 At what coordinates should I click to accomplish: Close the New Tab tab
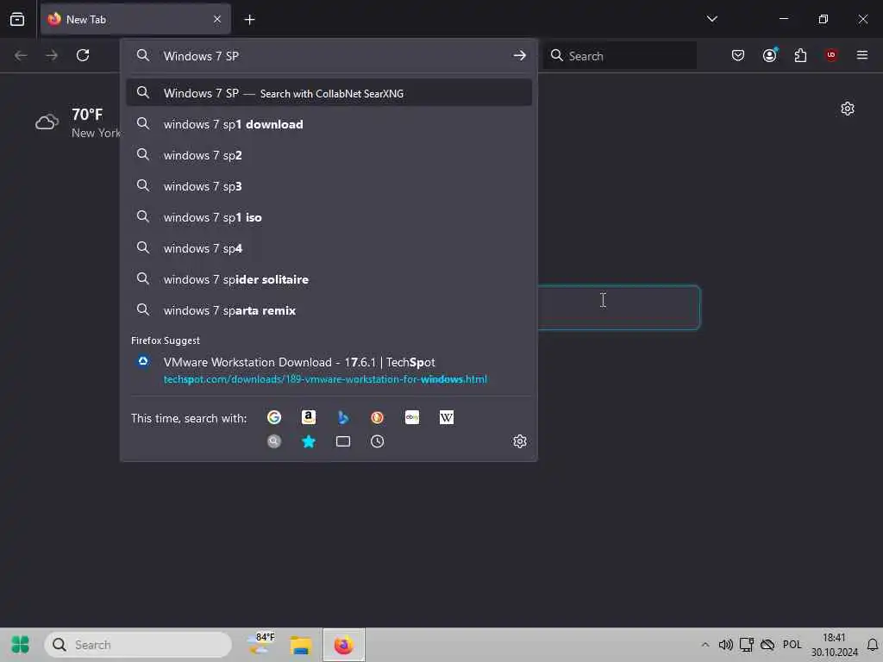pos(217,20)
